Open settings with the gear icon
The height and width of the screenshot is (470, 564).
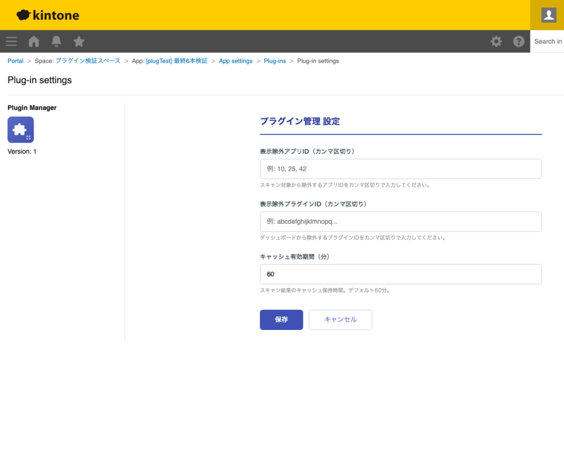tap(496, 41)
